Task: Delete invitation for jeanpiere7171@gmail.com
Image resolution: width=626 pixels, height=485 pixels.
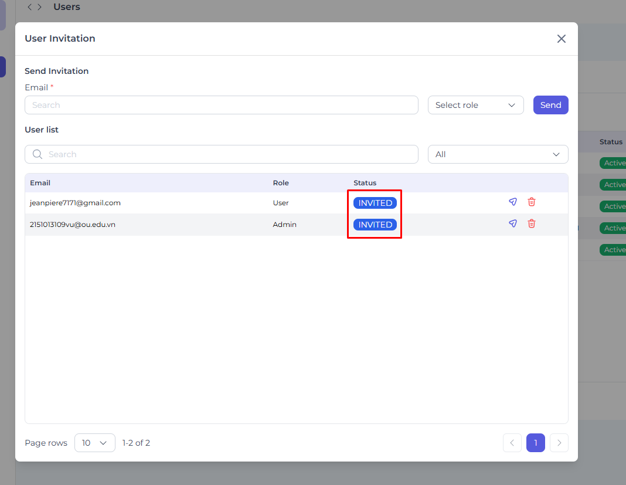Action: tap(532, 202)
